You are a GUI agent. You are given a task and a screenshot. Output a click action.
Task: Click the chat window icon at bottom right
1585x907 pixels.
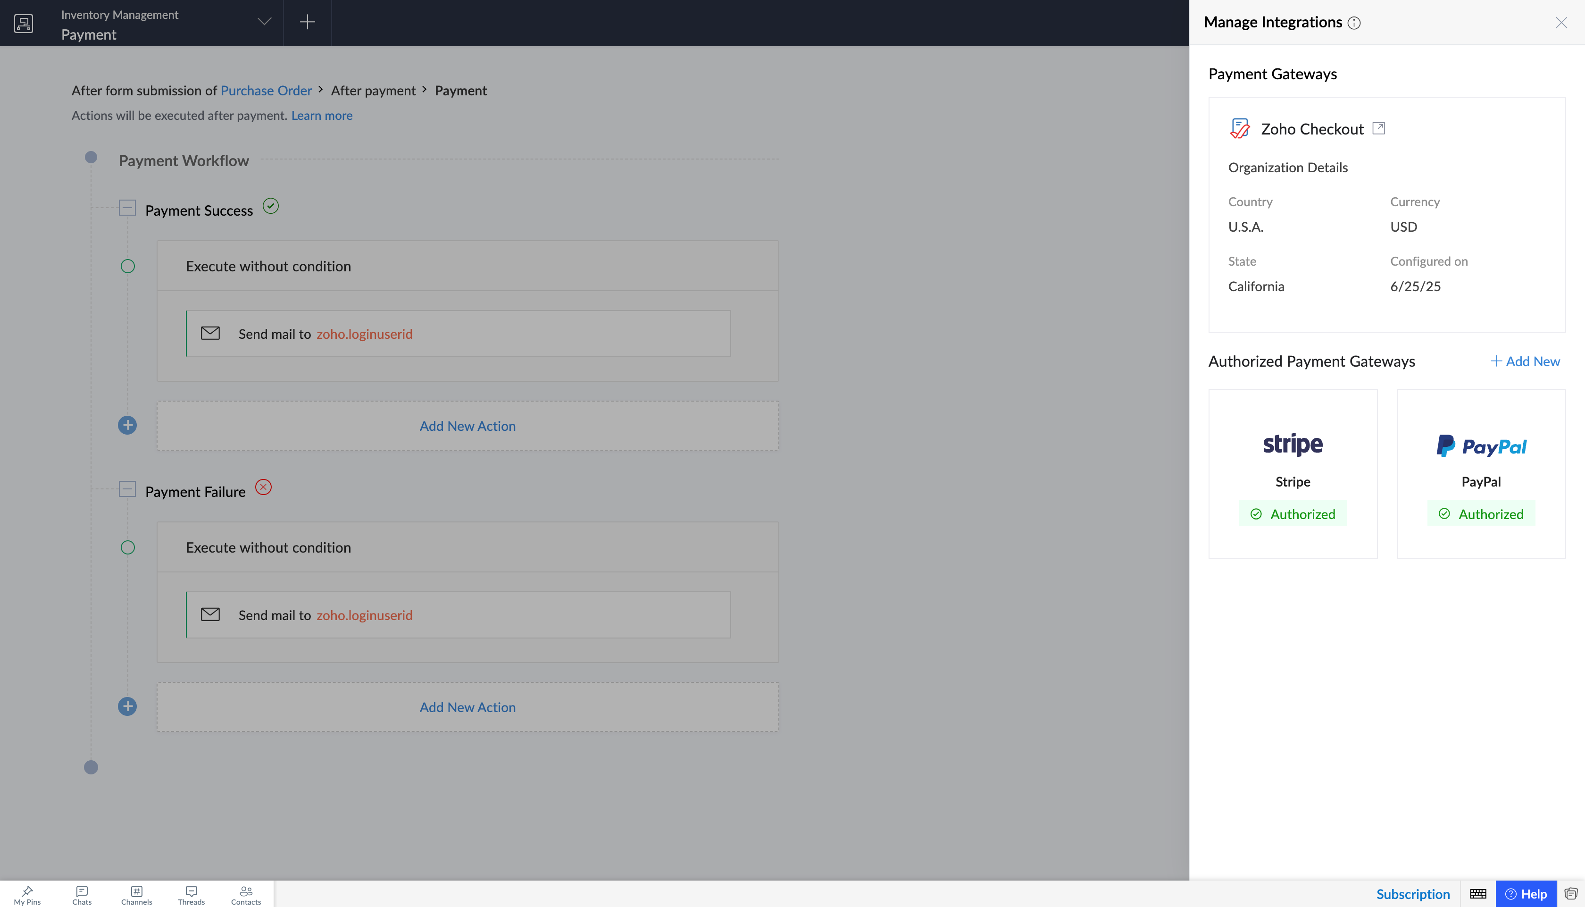(1571, 894)
